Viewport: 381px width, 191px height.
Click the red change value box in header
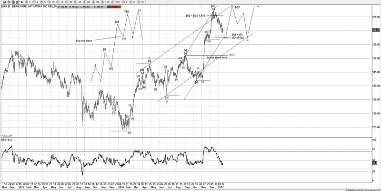[x=114, y=7]
